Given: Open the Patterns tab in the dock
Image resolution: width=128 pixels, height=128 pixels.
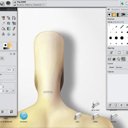Looking at the screenshot, I should pyautogui.click(x=114, y=15).
